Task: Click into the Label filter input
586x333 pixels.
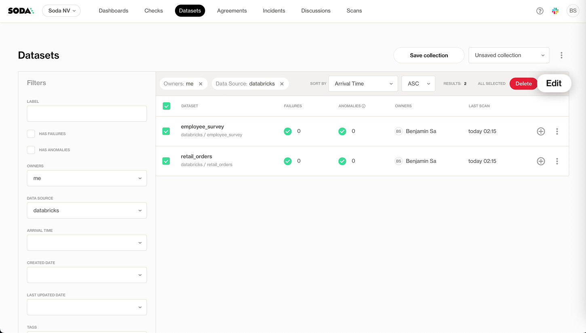Action: (87, 114)
